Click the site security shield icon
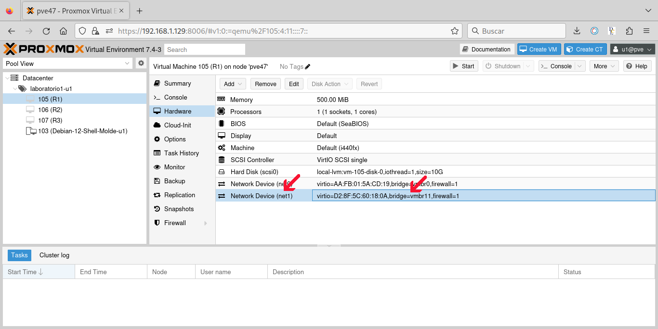This screenshot has height=329, width=658. click(82, 31)
